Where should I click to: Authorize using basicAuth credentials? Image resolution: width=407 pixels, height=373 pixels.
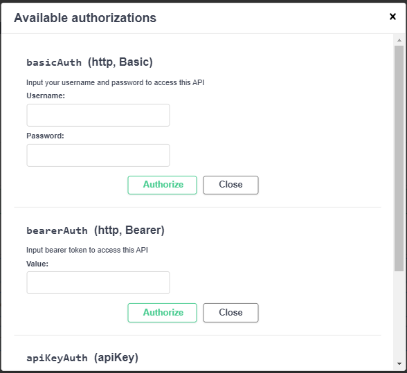point(162,185)
